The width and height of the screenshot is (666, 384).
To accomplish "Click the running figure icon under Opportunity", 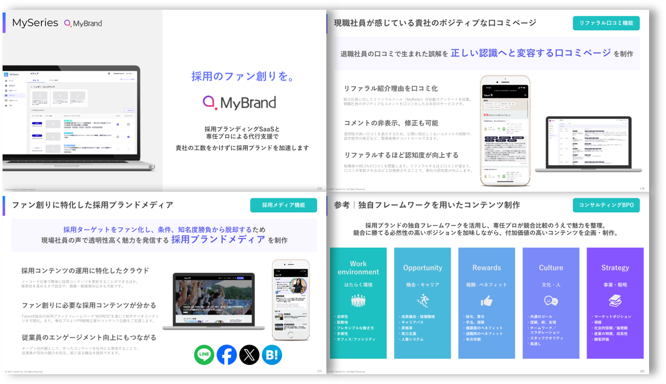I will [x=422, y=301].
